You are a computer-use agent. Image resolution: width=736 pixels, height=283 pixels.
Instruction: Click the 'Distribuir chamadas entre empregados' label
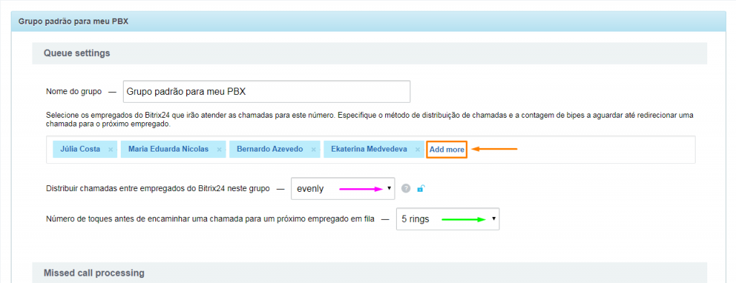[158, 189]
